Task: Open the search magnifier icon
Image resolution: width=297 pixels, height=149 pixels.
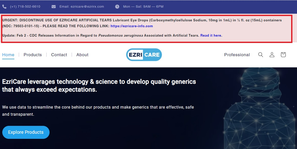Action: click(261, 55)
